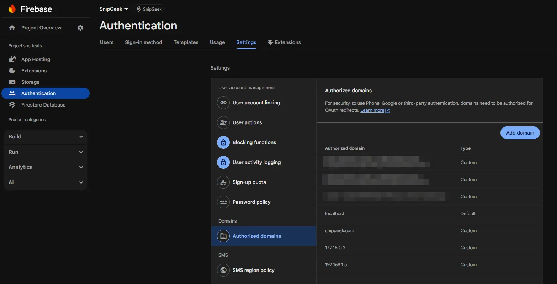The height and width of the screenshot is (284, 557).
Task: Open the SnipGeek project switcher dropdown
Action: [x=113, y=9]
